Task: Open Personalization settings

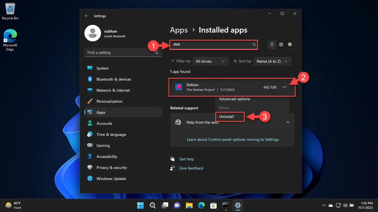Action: pos(123,101)
